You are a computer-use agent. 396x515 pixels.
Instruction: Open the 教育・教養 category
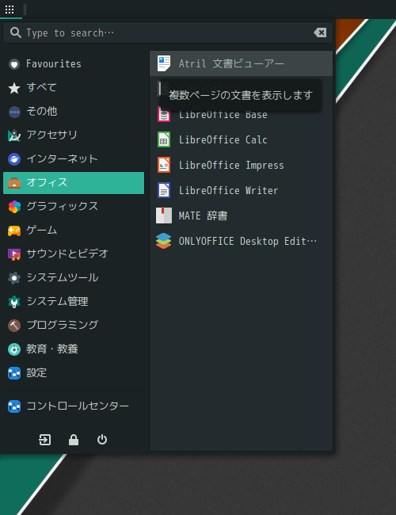click(74, 349)
